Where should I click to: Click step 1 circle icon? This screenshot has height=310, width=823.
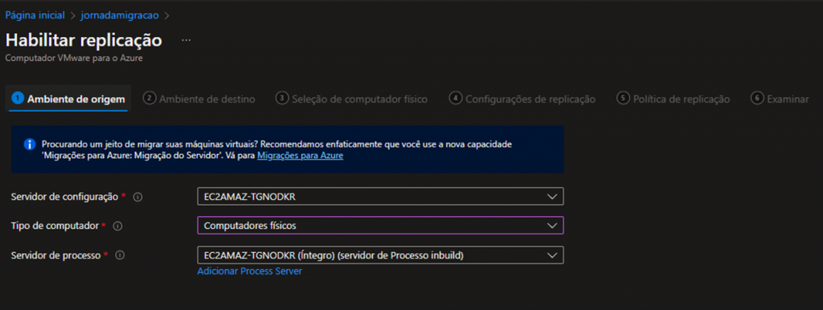coord(18,99)
